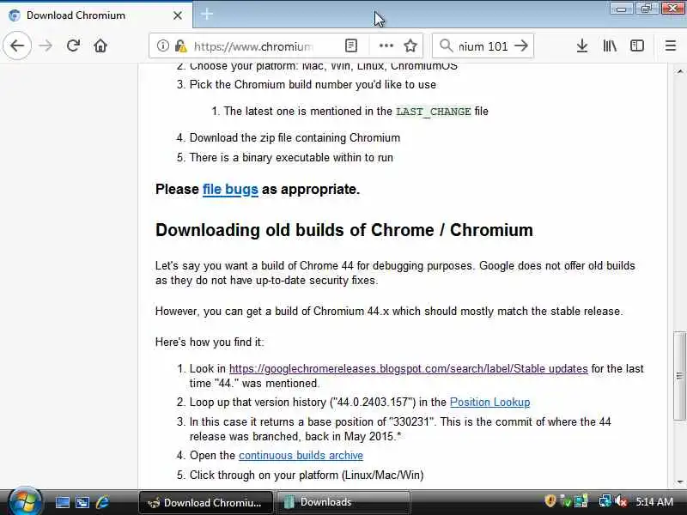Screen dimensions: 687x515
Task: Bookmark this page with the star
Action: [410, 45]
